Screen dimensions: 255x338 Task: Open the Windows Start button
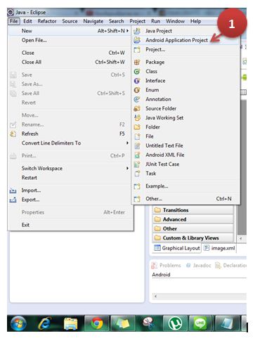click(18, 323)
